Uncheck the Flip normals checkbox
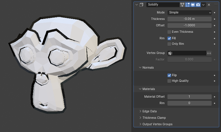Image resolution: width=221 pixels, height=132 pixels. click(x=169, y=75)
